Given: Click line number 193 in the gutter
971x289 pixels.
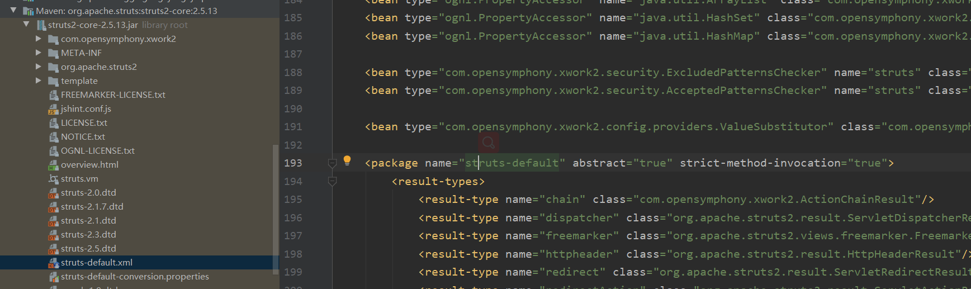Looking at the screenshot, I should pyautogui.click(x=293, y=163).
